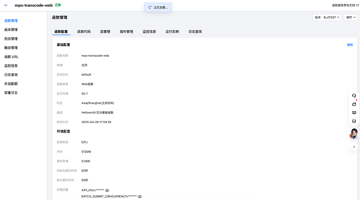Select 监控信息 in the left sidebar
The width and height of the screenshot is (360, 200).
pyautogui.click(x=11, y=65)
